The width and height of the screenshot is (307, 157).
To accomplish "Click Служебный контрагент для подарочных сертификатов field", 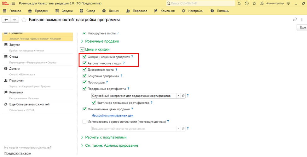I will (x=134, y=96).
